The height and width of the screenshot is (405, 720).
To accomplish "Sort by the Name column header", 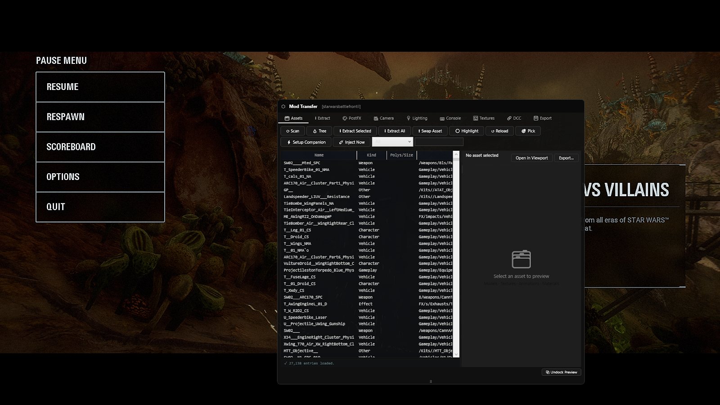I will [x=319, y=155].
